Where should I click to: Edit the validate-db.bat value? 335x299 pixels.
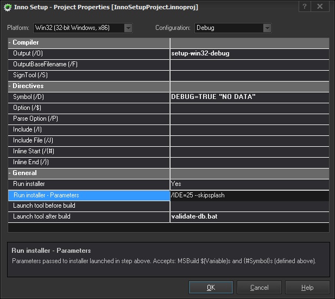coord(250,217)
